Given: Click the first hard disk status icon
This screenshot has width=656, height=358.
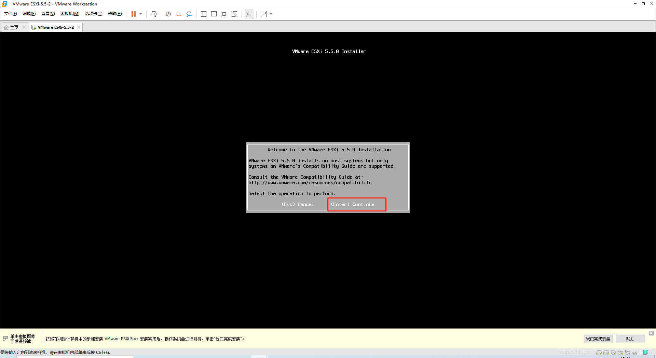Looking at the screenshot, I should [599, 352].
